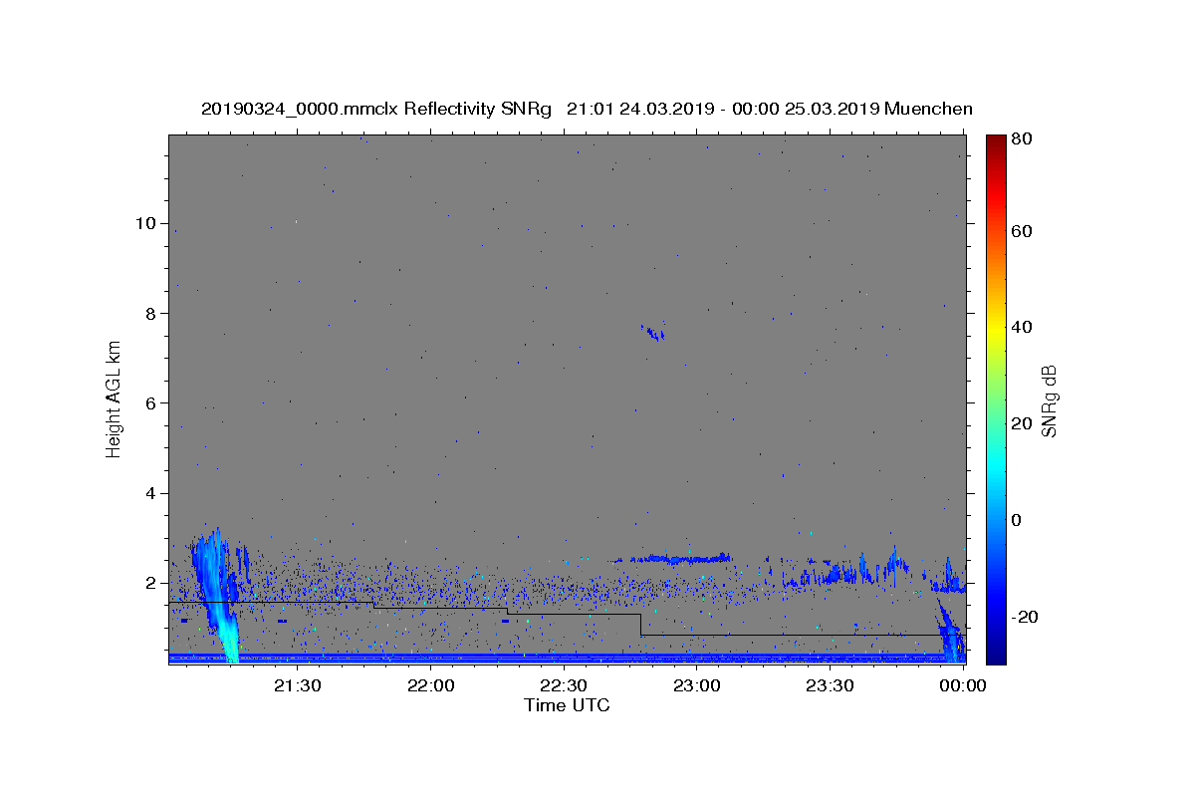This screenshot has width=1195, height=797.
Task: Click the height tick label 10
Action: (x=147, y=223)
